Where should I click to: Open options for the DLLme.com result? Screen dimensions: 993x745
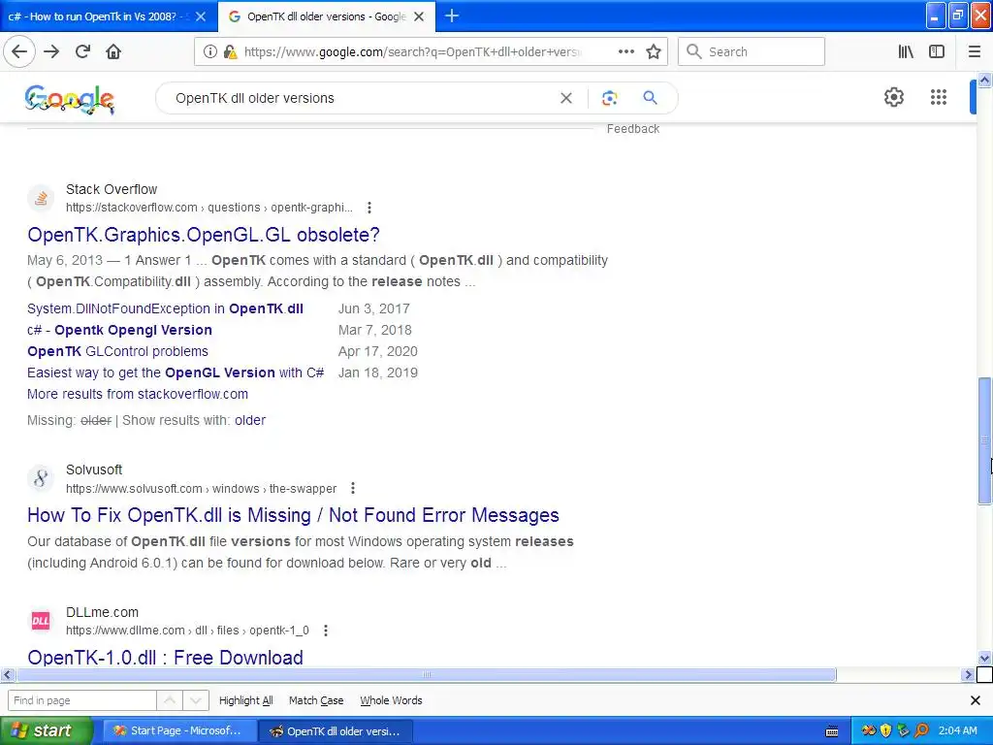(x=326, y=631)
